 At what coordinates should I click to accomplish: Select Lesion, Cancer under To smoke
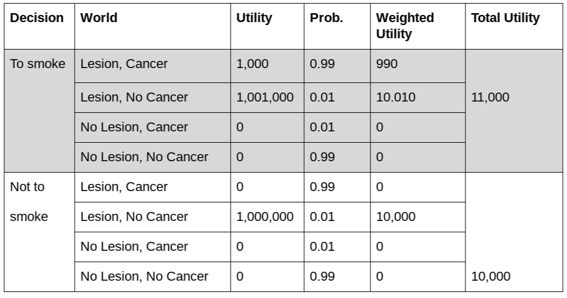124,64
